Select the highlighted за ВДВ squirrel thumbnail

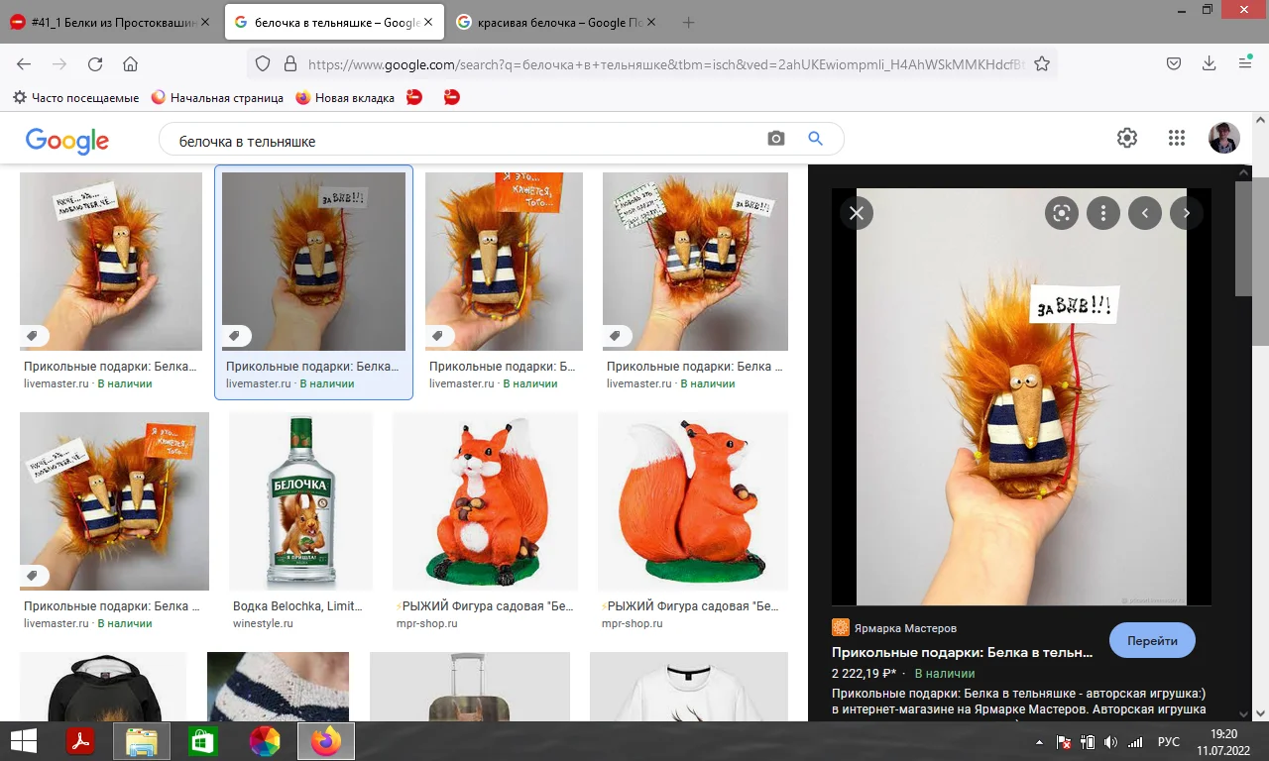pos(313,262)
